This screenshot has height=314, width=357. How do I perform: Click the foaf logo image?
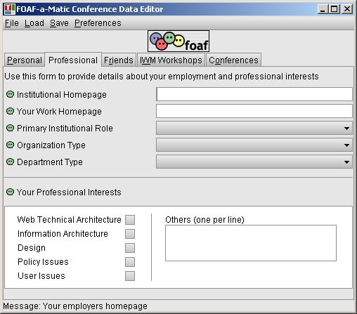coord(178,41)
